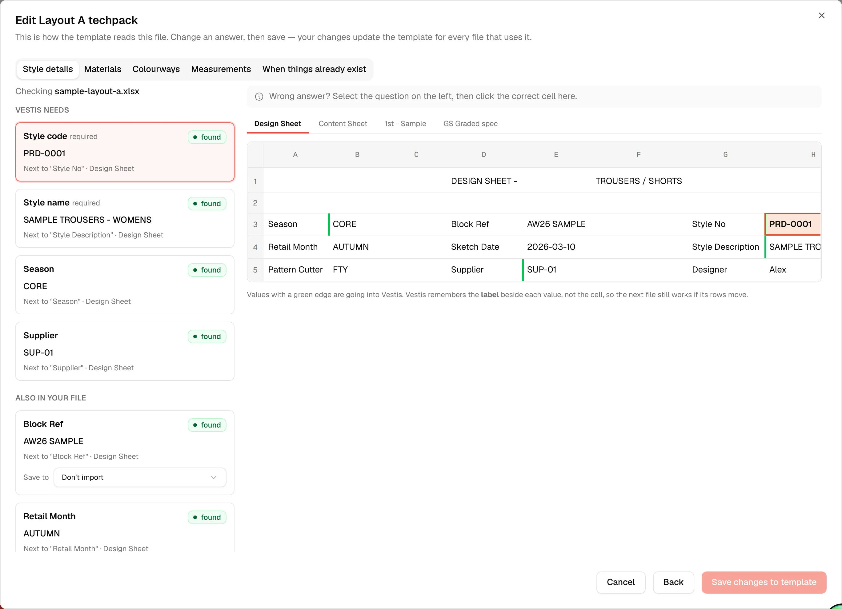This screenshot has width=842, height=609.
Task: Click the found badge on Style code card
Action: [207, 137]
